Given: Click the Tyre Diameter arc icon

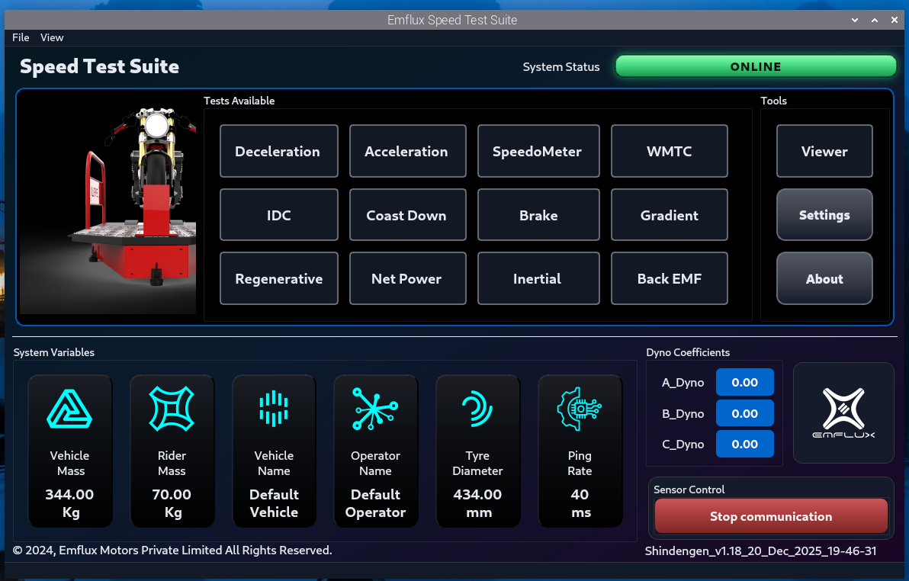Looking at the screenshot, I should point(477,409).
